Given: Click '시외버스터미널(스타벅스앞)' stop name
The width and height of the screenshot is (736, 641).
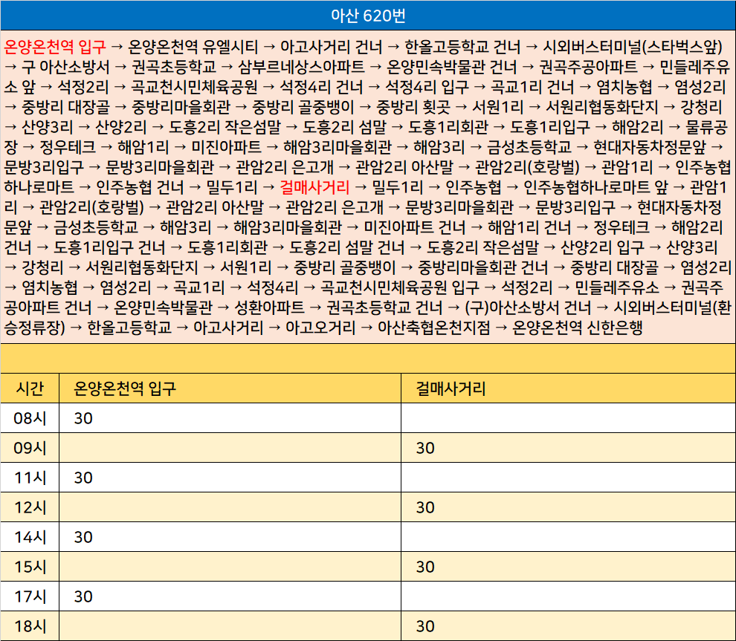Looking at the screenshot, I should pyautogui.click(x=632, y=46).
